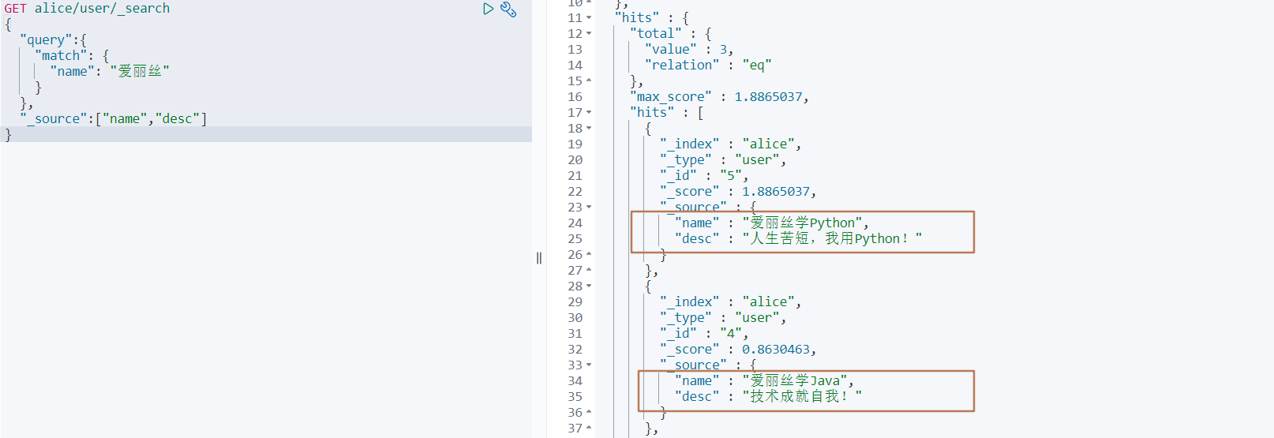Click the pane divider resize handle
This screenshot has width=1274, height=438.
[539, 258]
